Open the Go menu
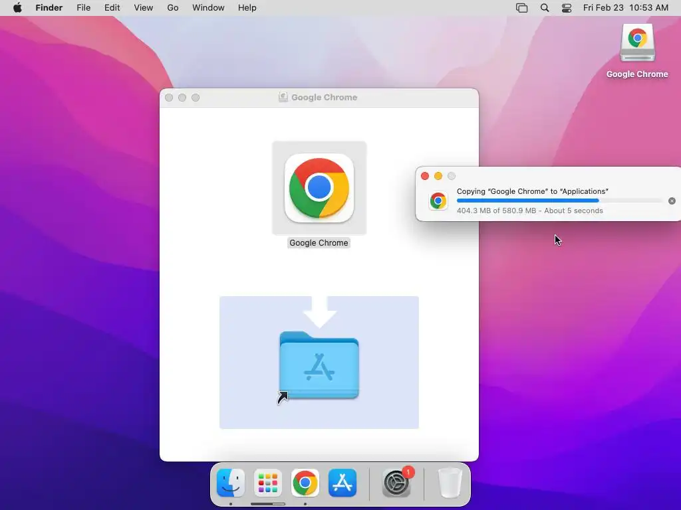The height and width of the screenshot is (510, 681). (173, 8)
